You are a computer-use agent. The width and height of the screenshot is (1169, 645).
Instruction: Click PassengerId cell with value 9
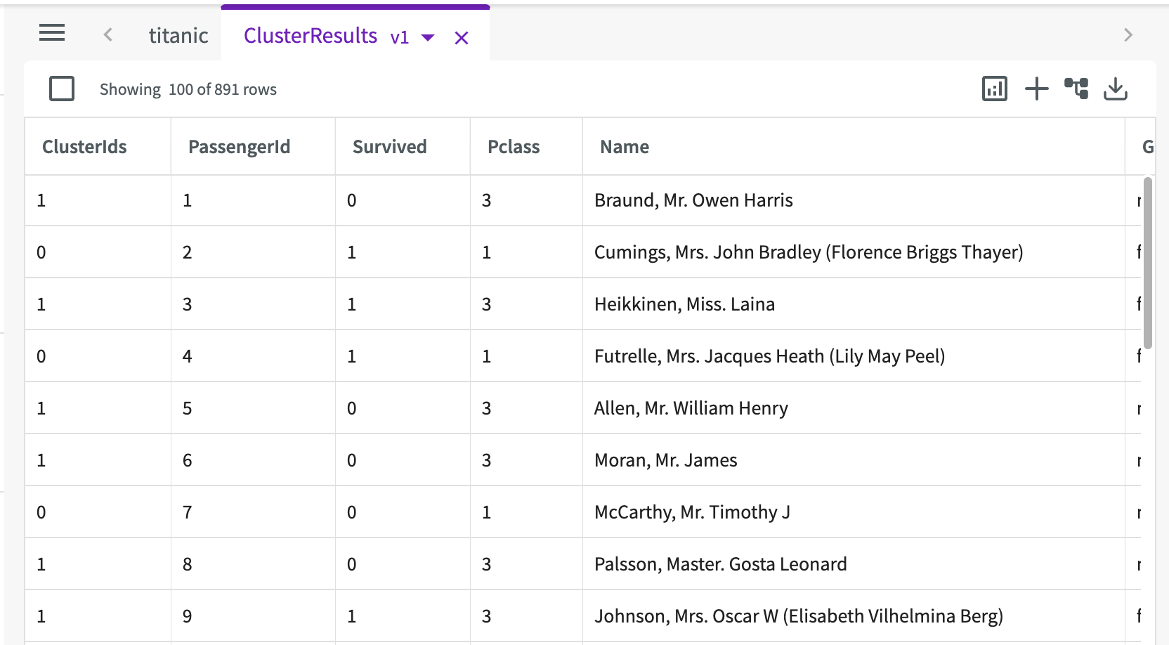click(x=254, y=616)
